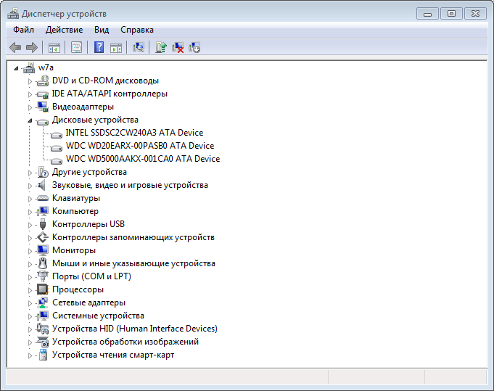Expand the Компьютер node
Viewport: 494px width, 391px height.
(x=30, y=212)
